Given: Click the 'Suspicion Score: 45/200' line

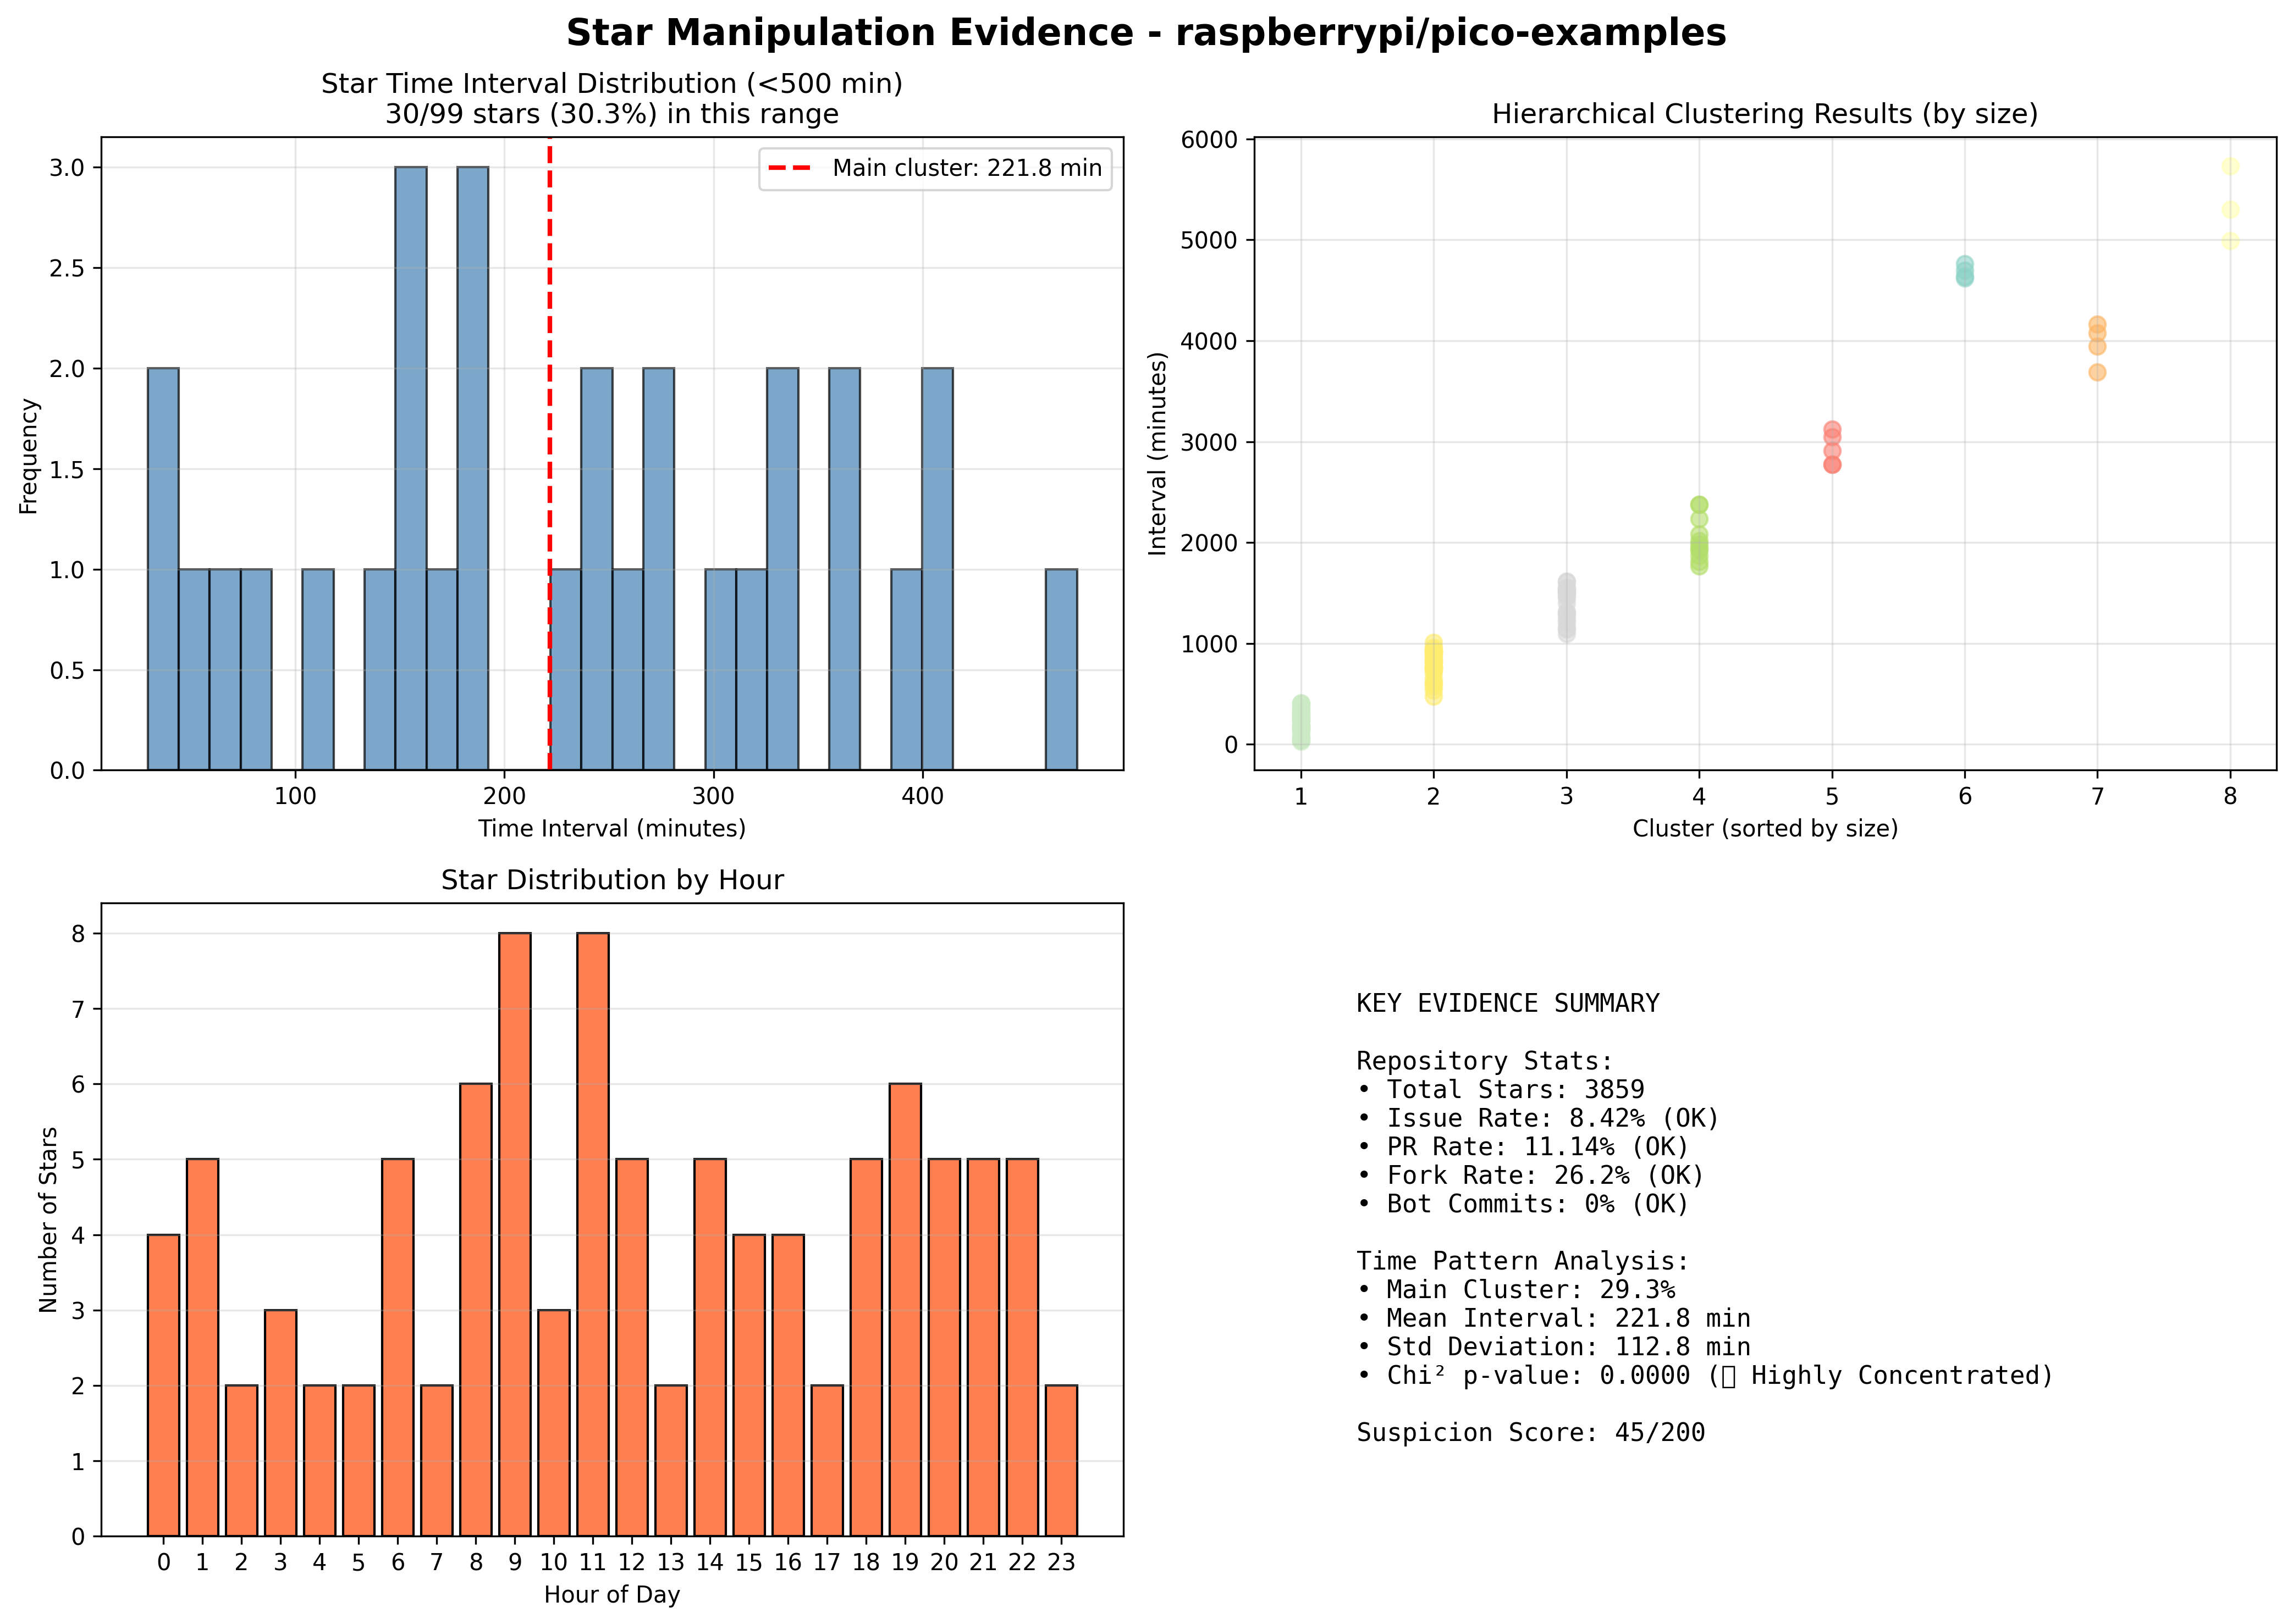Looking at the screenshot, I should tap(1531, 1433).
